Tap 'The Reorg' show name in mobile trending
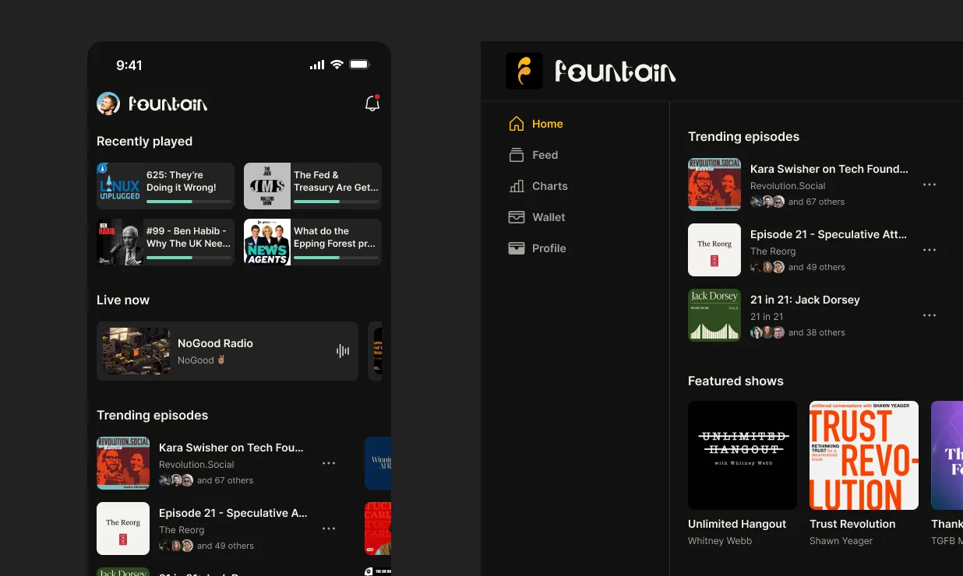Viewport: 963px width, 576px height. point(182,530)
